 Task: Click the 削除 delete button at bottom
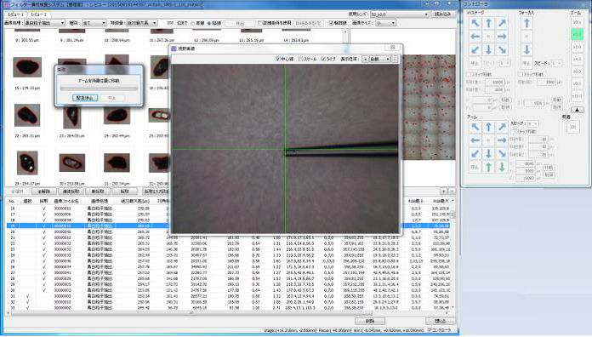[370, 321]
